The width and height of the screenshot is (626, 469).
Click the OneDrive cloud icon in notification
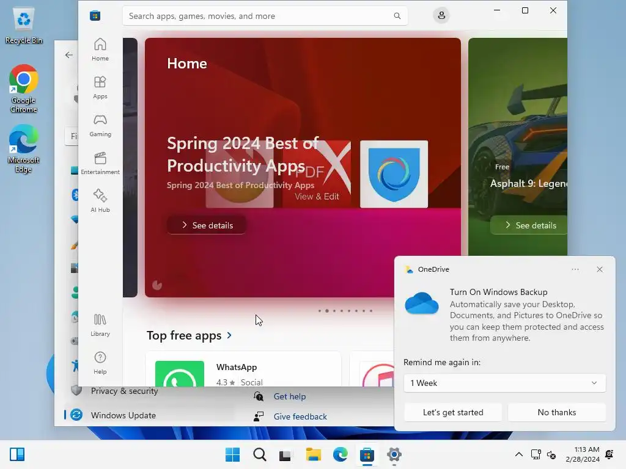[422, 303]
